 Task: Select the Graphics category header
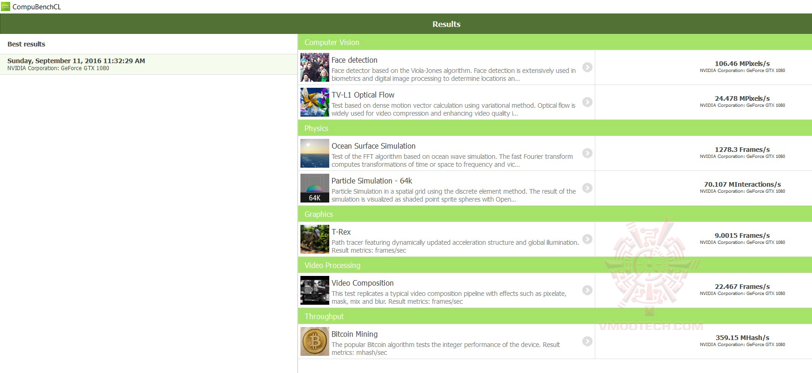tap(555, 214)
